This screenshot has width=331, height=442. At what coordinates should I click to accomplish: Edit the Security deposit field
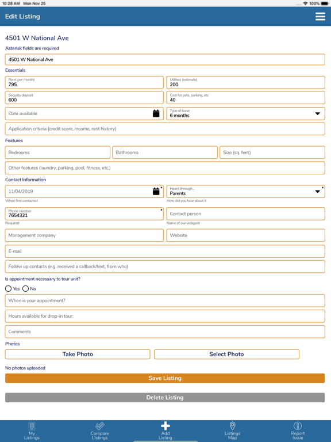pos(84,98)
